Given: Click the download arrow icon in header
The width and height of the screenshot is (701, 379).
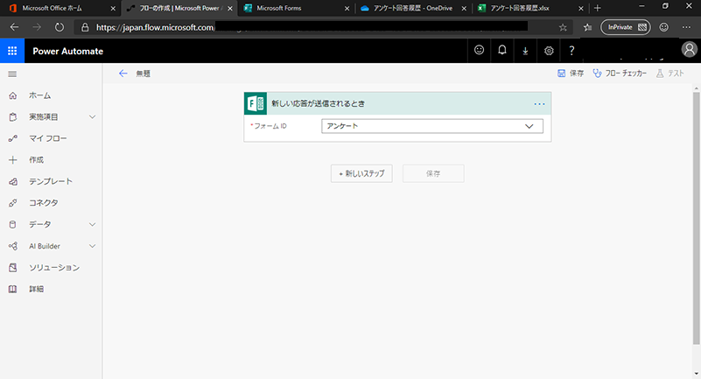Looking at the screenshot, I should [x=525, y=51].
